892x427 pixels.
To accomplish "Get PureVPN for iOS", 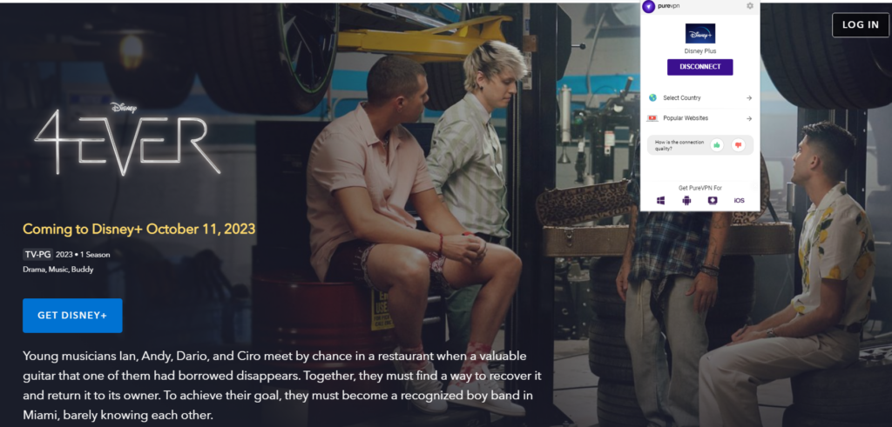I will click(x=739, y=200).
